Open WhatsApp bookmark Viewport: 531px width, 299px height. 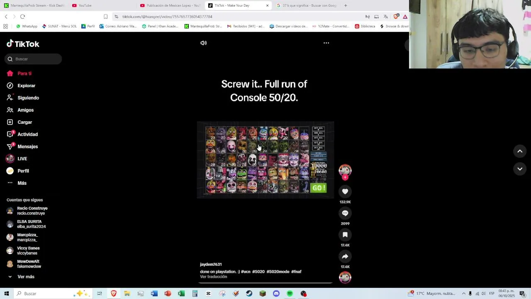(x=27, y=26)
